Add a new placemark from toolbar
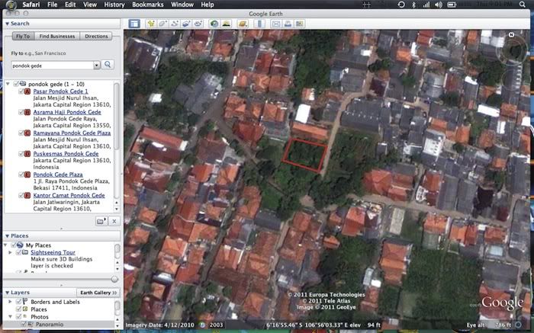The height and width of the screenshot is (333, 534). [151, 24]
